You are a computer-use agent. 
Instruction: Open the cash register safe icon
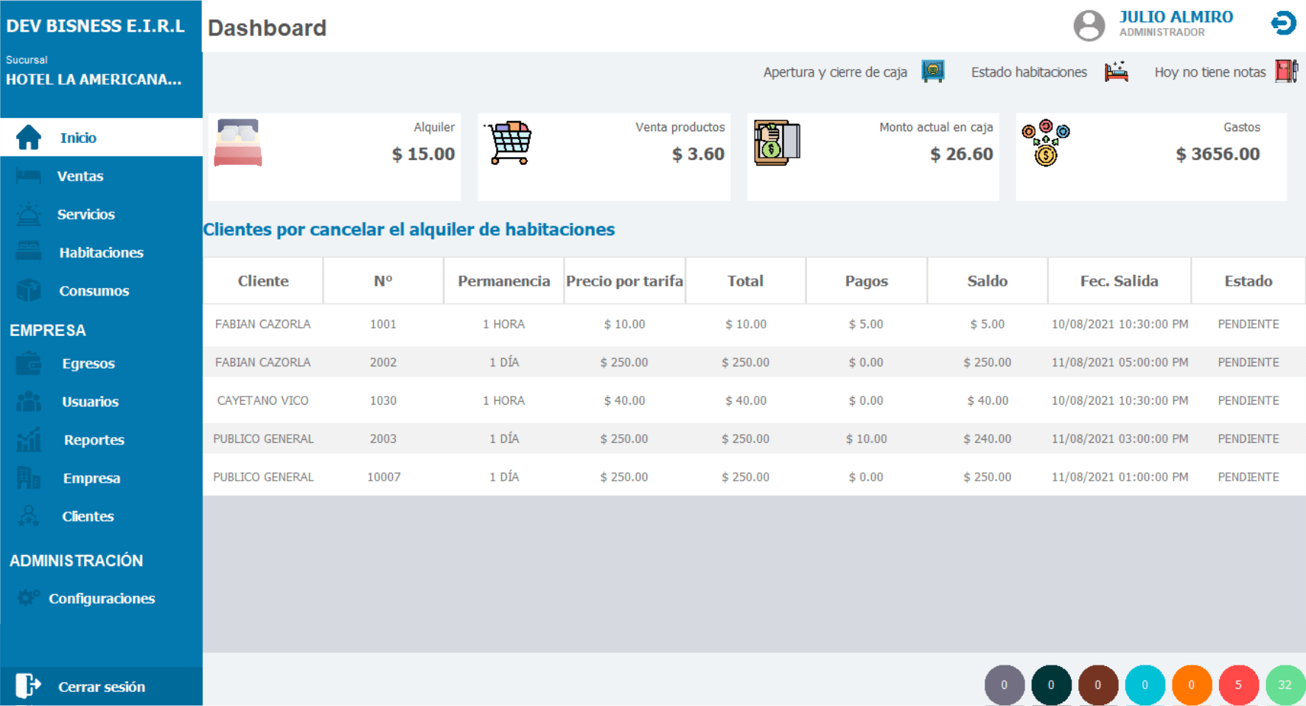[933, 71]
